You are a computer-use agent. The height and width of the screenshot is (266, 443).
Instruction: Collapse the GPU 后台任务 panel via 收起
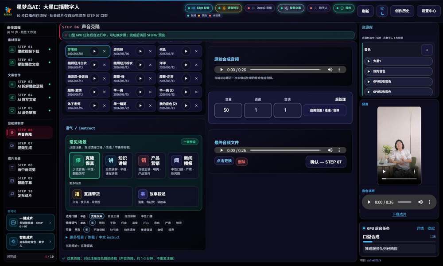(431, 228)
